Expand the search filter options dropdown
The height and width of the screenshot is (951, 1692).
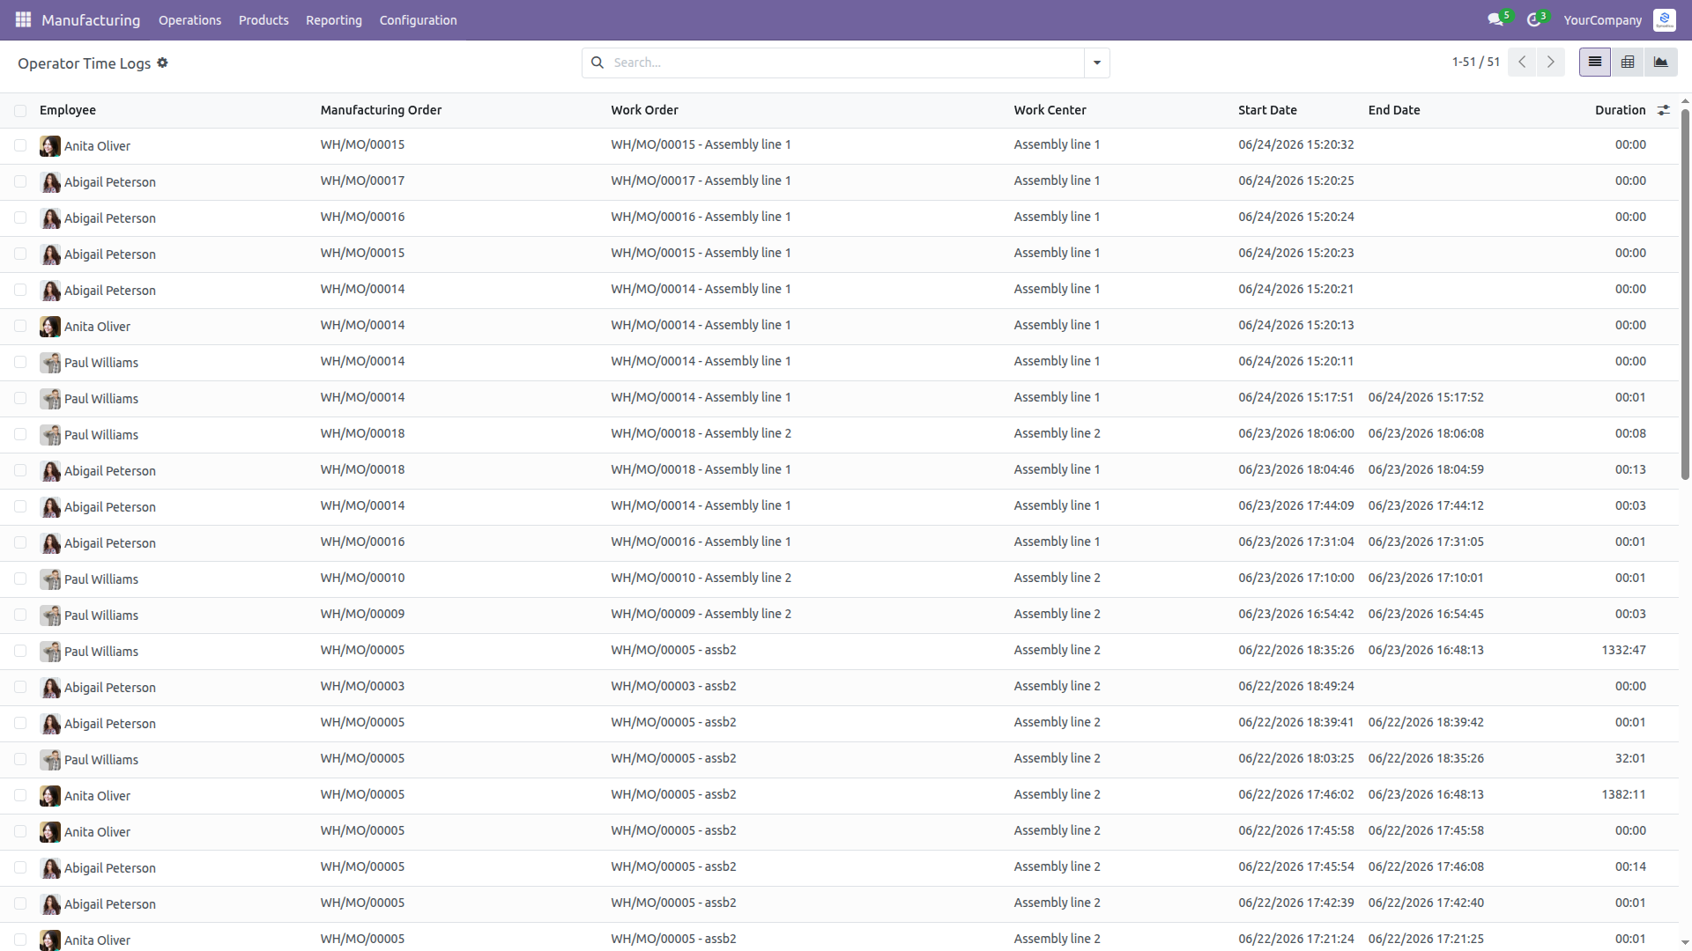(x=1097, y=63)
